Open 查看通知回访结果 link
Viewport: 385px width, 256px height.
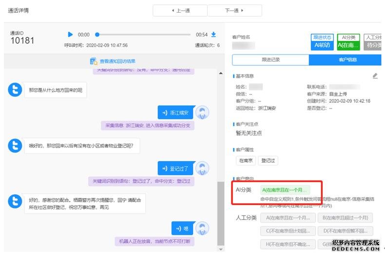117,61
